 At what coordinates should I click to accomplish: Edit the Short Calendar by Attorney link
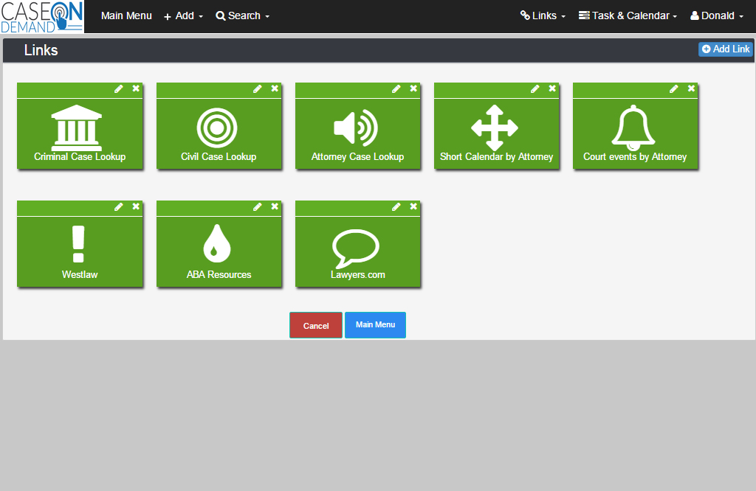[x=535, y=88]
